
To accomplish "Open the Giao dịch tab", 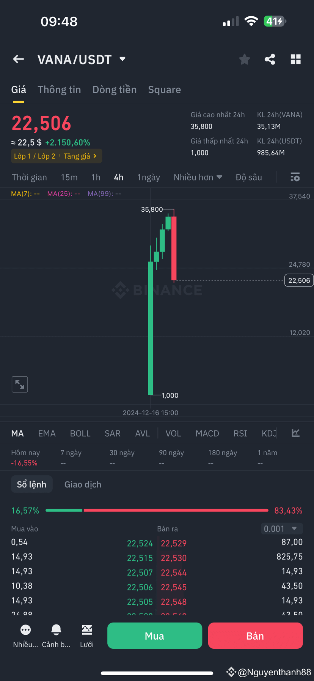I will click(82, 484).
